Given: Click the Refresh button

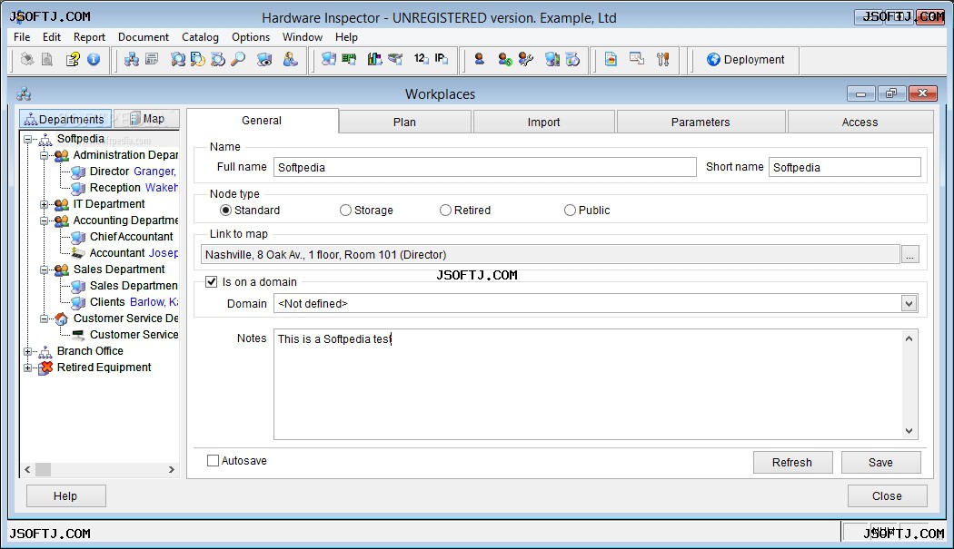Looking at the screenshot, I should point(792,463).
